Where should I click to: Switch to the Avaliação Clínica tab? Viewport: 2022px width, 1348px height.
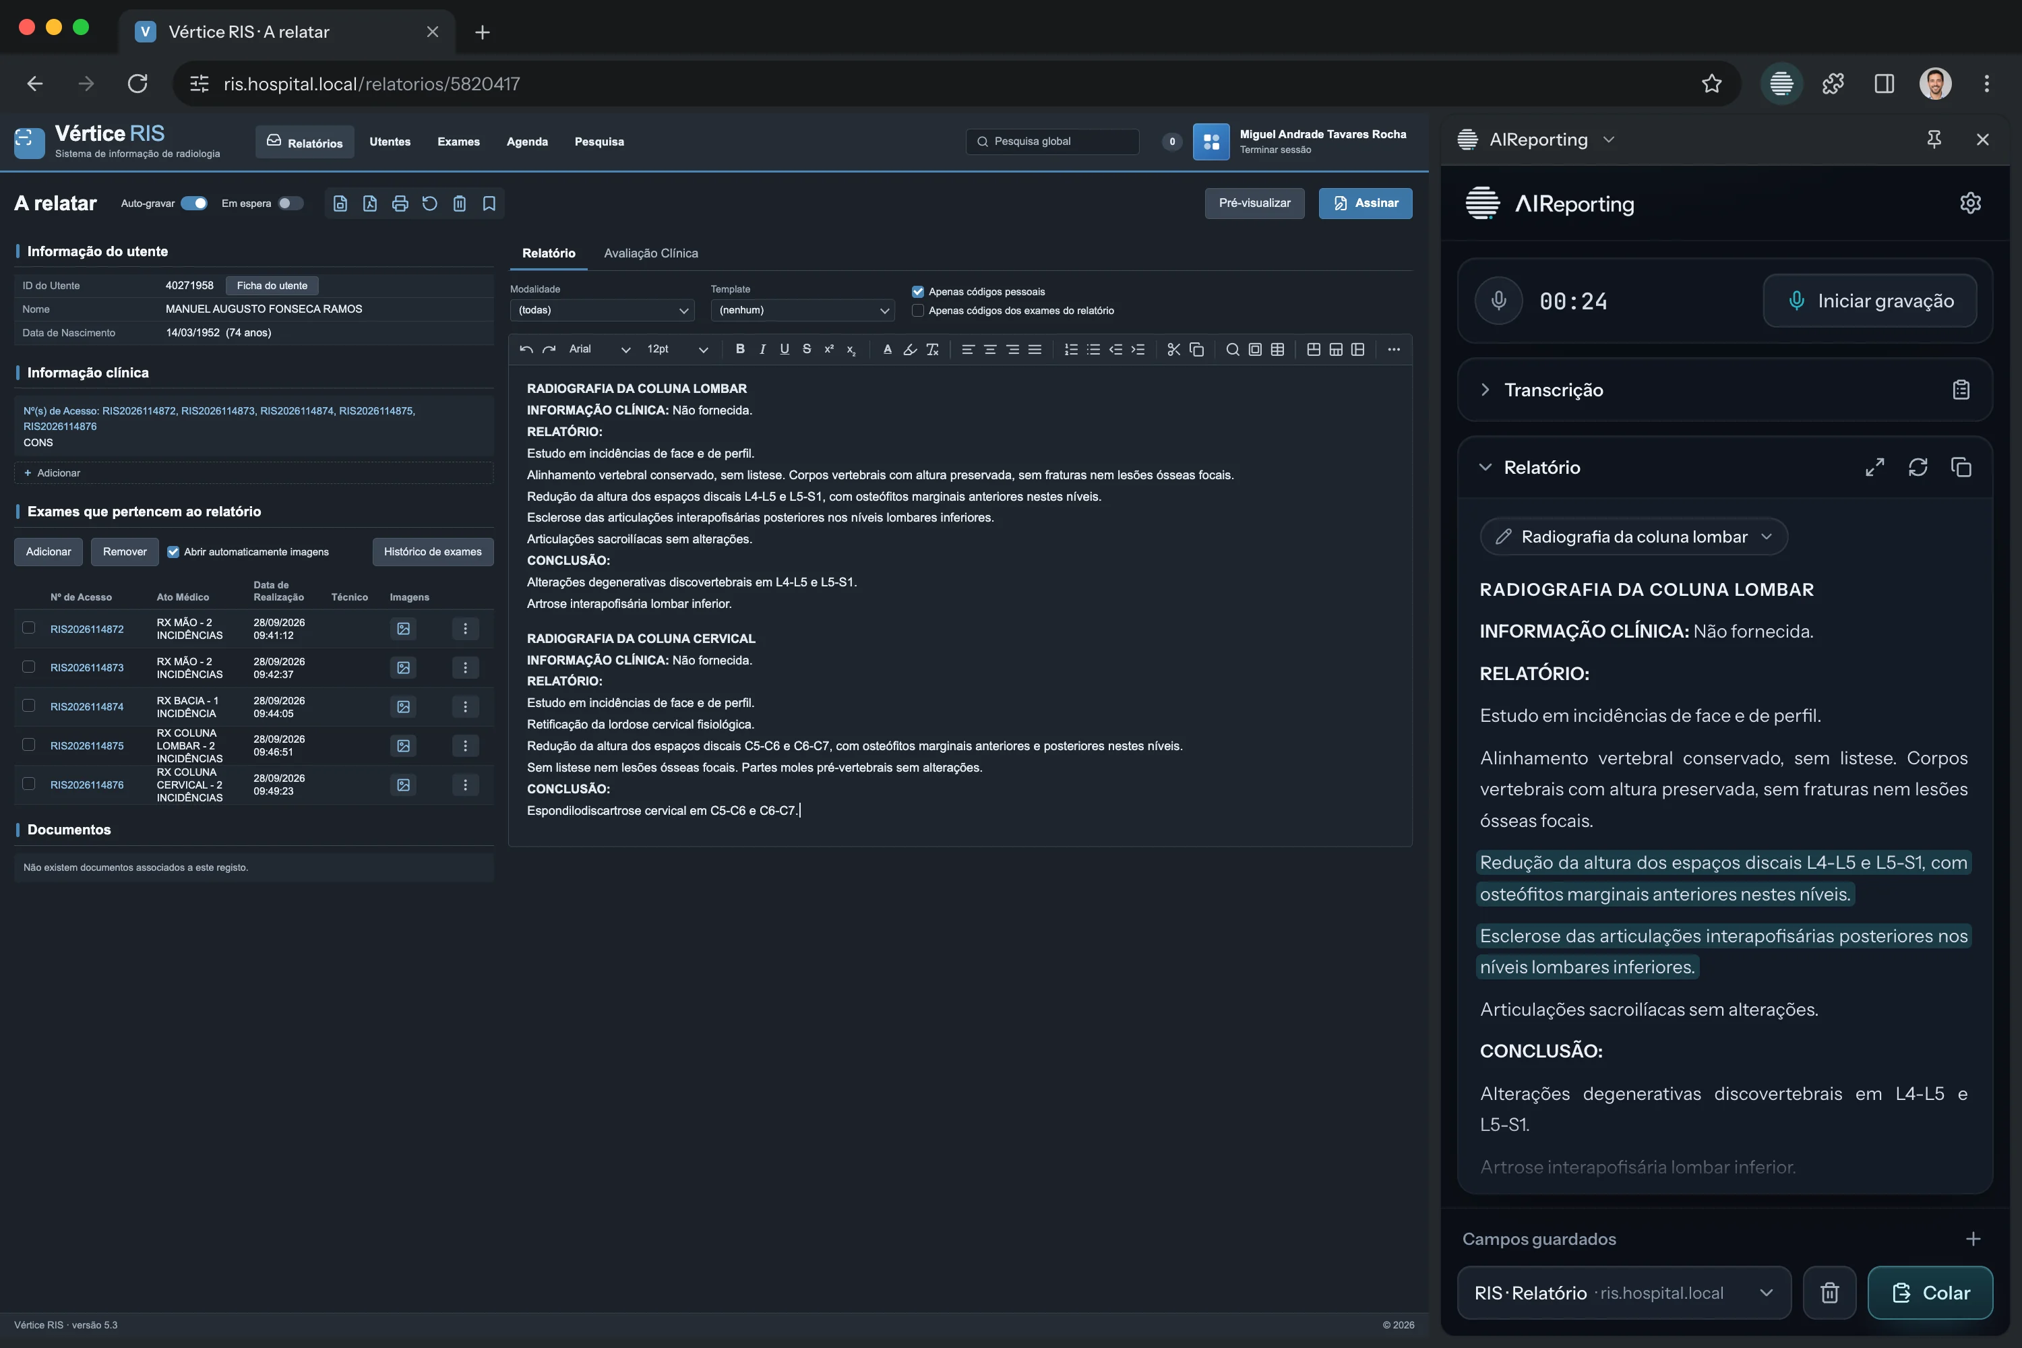(x=651, y=253)
